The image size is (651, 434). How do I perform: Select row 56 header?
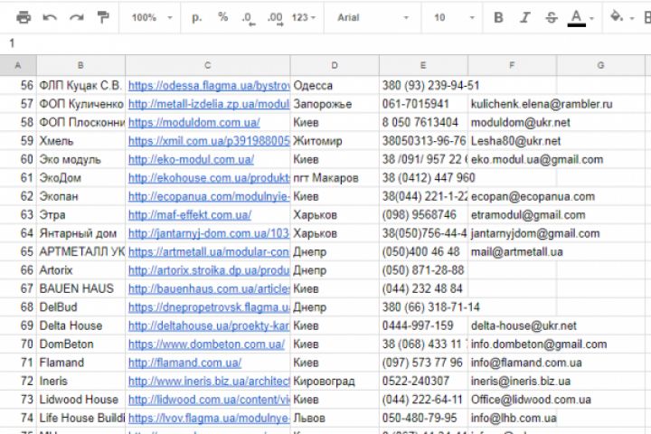[18, 85]
